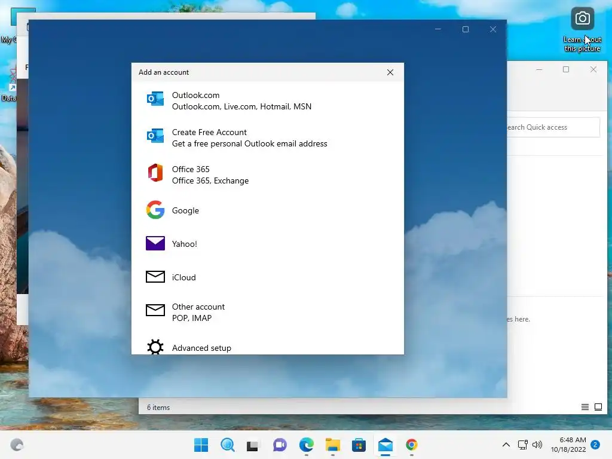The height and width of the screenshot is (459, 612).
Task: Select the Yahoo! mail account
Action: 267,244
